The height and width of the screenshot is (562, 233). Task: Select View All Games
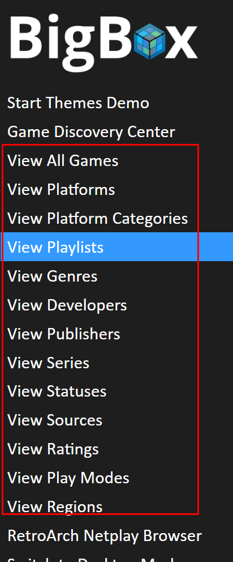(x=63, y=160)
